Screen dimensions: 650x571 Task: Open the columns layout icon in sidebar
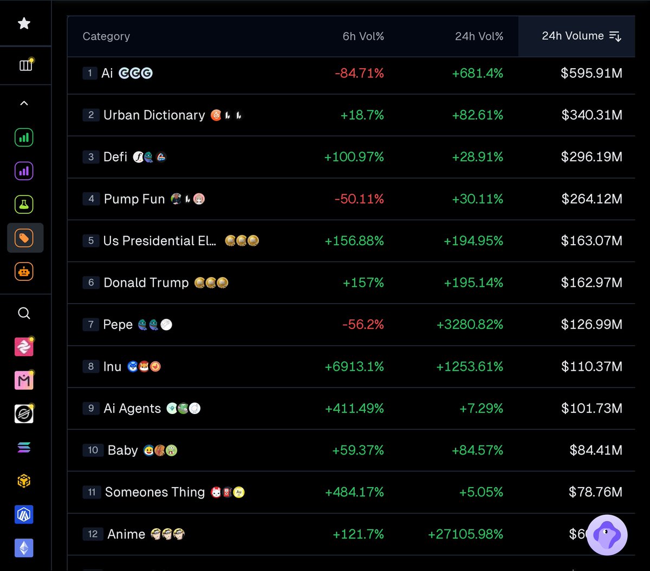25,65
